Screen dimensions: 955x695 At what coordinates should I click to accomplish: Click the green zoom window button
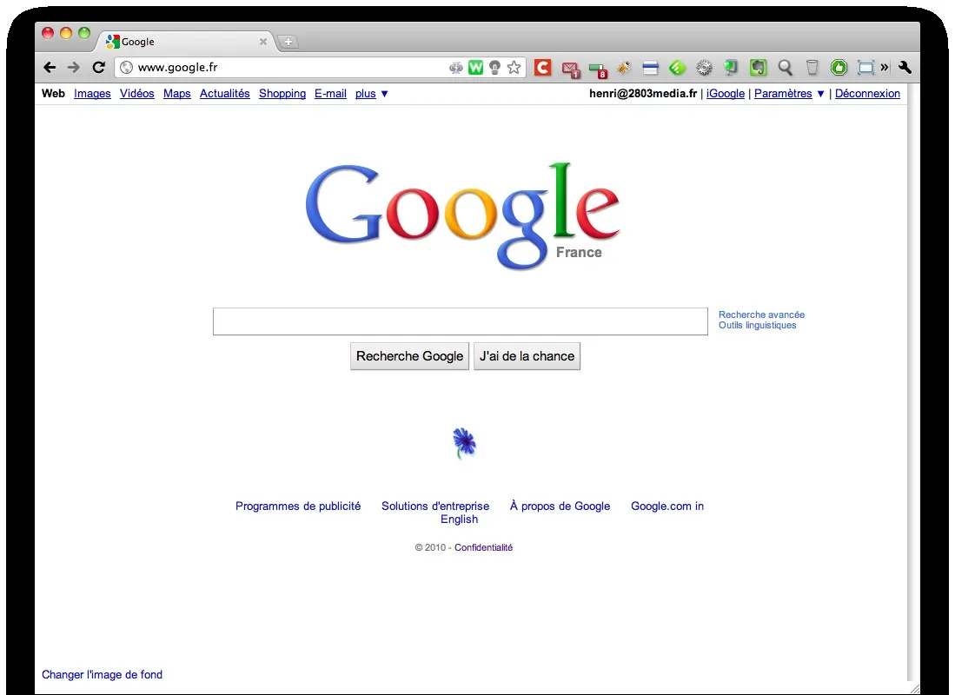click(x=84, y=33)
